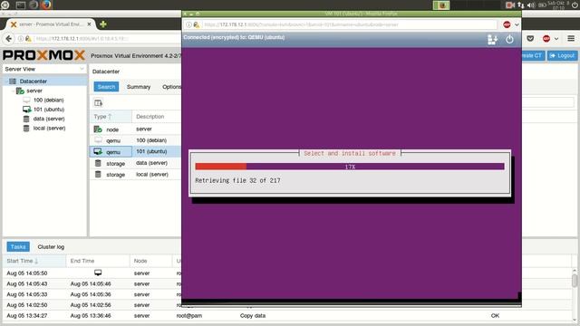Click the Datacenter panel heading
The height and width of the screenshot is (326, 580).
point(106,72)
